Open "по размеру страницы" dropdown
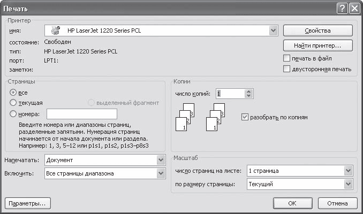Screen dimensions: 363x214 coord(349,184)
